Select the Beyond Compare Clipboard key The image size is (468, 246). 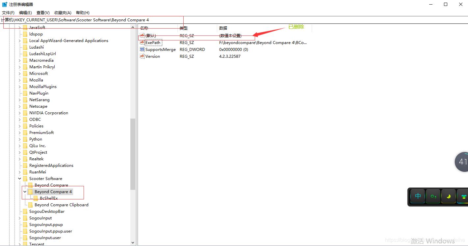click(x=61, y=205)
